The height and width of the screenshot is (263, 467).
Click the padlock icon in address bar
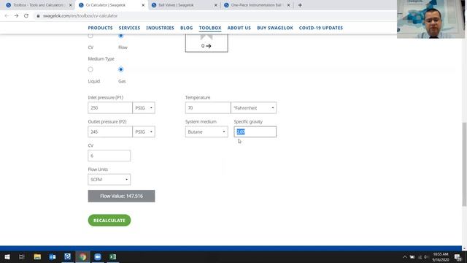[38, 16]
